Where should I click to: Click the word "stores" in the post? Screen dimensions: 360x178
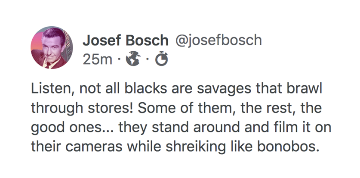103,109
